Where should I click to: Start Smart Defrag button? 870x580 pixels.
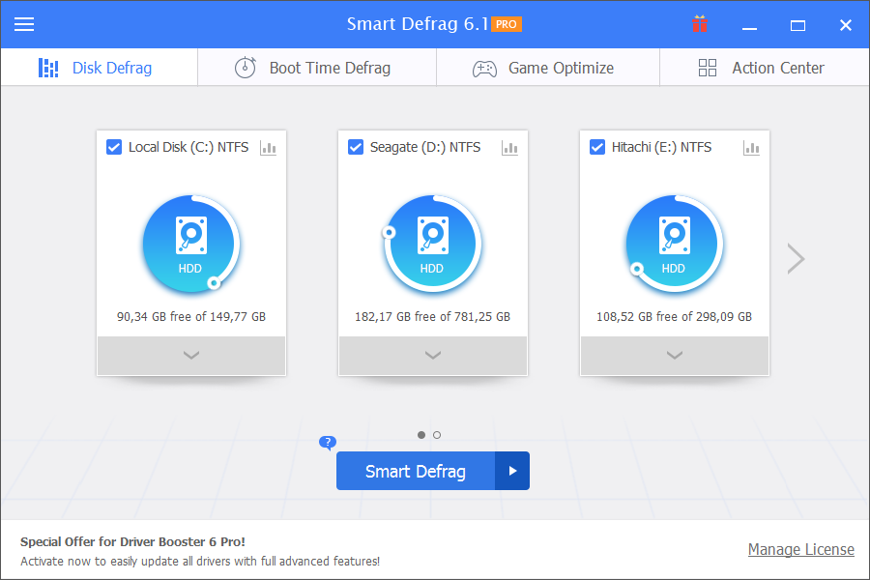pyautogui.click(x=416, y=471)
